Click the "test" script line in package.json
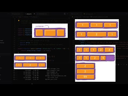The image size is (128, 96). (x=104, y=42)
